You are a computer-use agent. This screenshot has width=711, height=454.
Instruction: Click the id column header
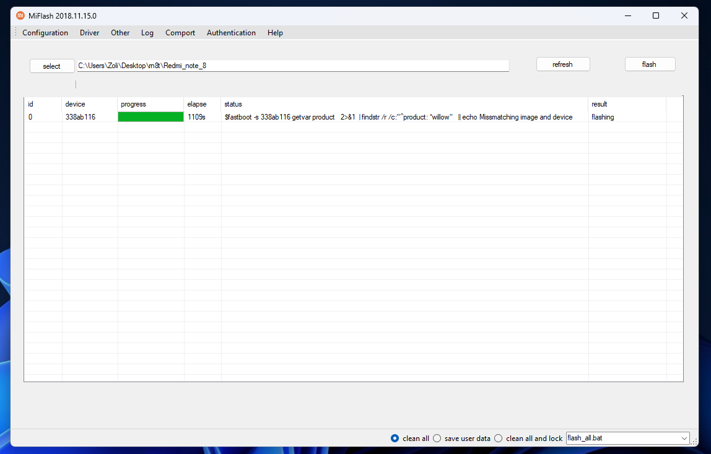(43, 104)
